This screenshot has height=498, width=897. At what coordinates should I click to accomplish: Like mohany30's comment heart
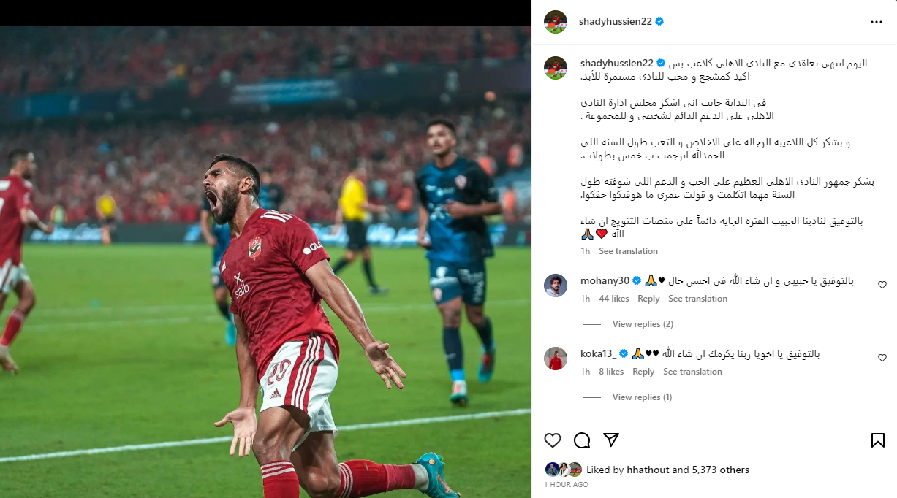pos(882,285)
